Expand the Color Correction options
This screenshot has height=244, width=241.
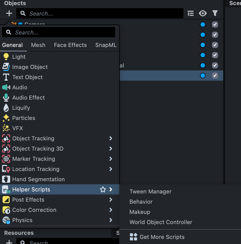pos(111,210)
